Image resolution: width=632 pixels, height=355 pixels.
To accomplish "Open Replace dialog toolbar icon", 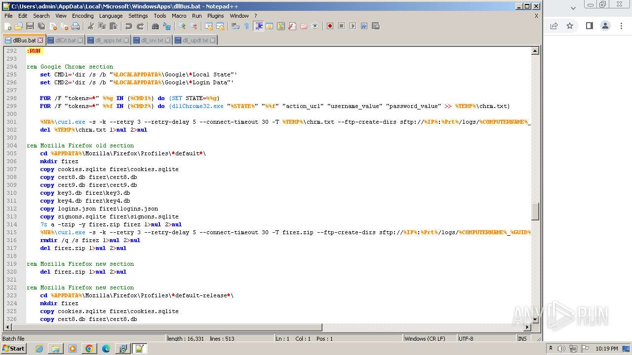I will 167,26.
